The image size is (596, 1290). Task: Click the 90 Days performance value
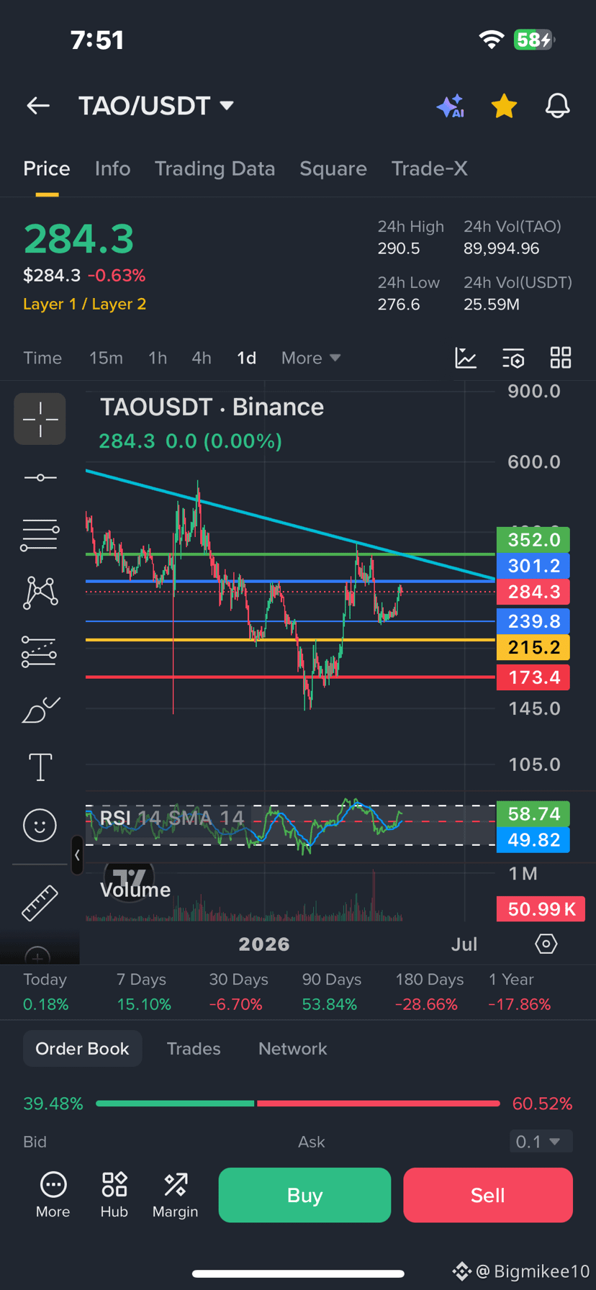click(330, 1004)
